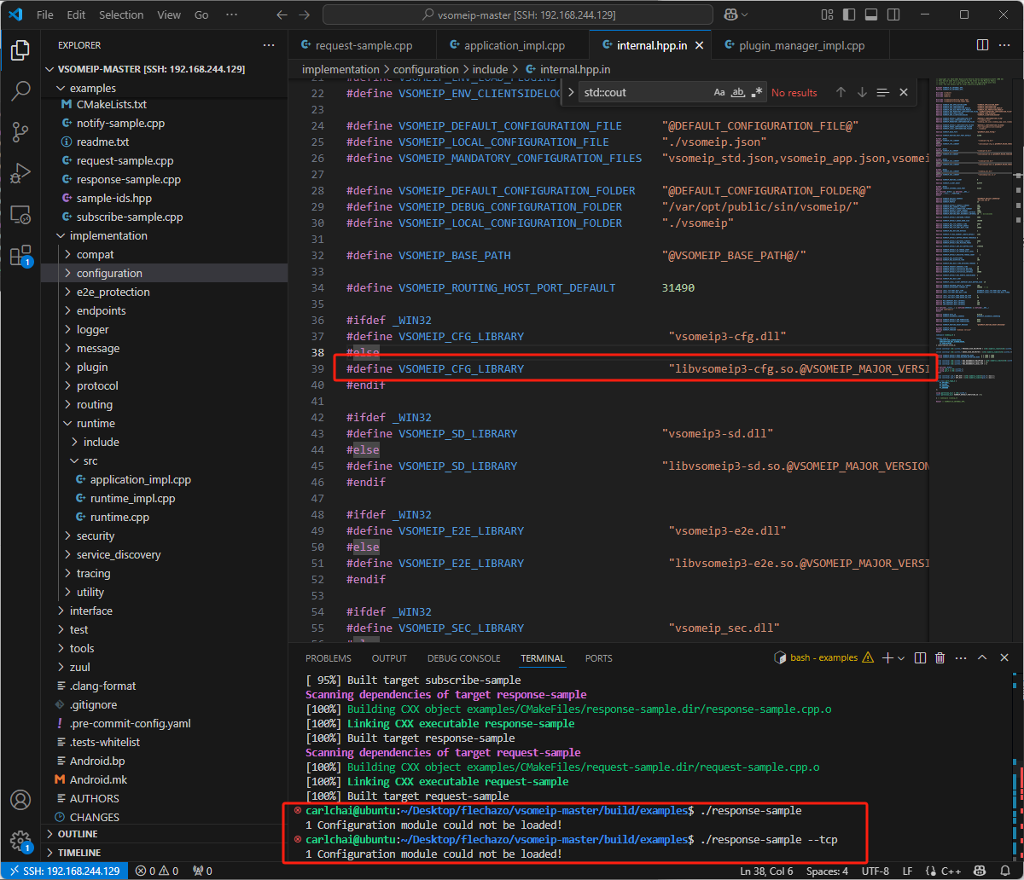Open the Remote Explorer view
This screenshot has height=880, width=1024.
pos(20,214)
